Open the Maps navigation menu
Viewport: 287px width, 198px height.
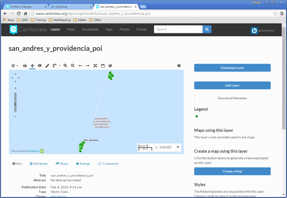click(71, 30)
